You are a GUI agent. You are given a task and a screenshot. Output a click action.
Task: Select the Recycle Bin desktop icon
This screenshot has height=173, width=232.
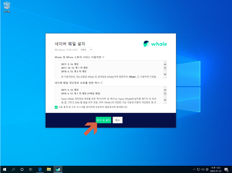tap(7, 7)
